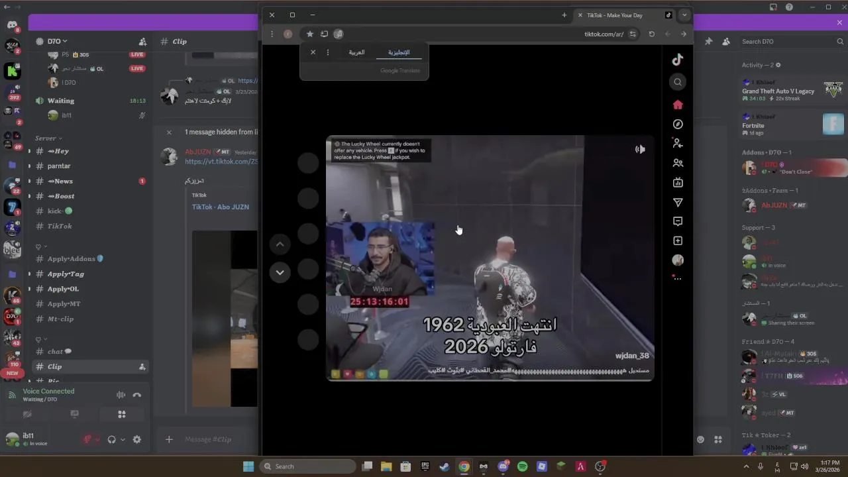Image resolution: width=848 pixels, height=477 pixels.
Task: Open TikTok LIVE icon
Action: tap(677, 182)
